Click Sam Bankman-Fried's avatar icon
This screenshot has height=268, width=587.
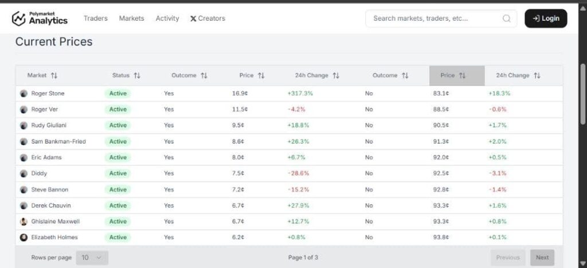point(24,141)
